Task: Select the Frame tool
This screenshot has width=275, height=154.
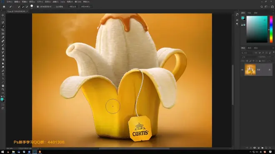Action: pyautogui.click(x=3, y=34)
